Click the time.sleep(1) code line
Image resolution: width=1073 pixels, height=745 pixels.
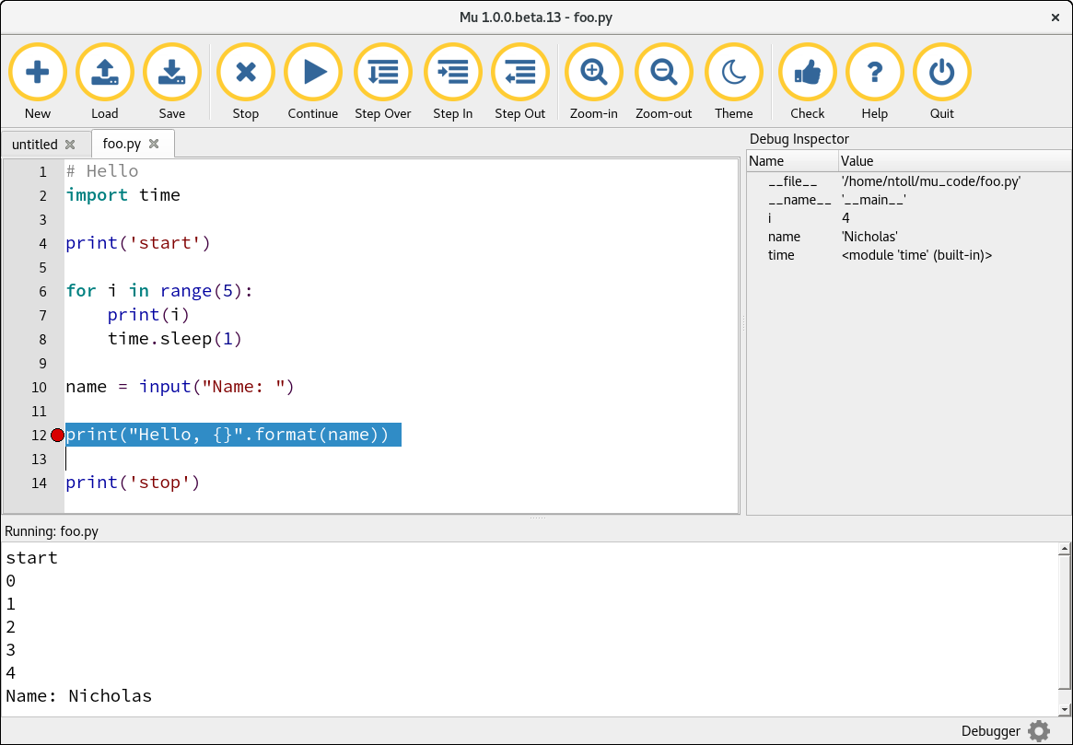(175, 339)
